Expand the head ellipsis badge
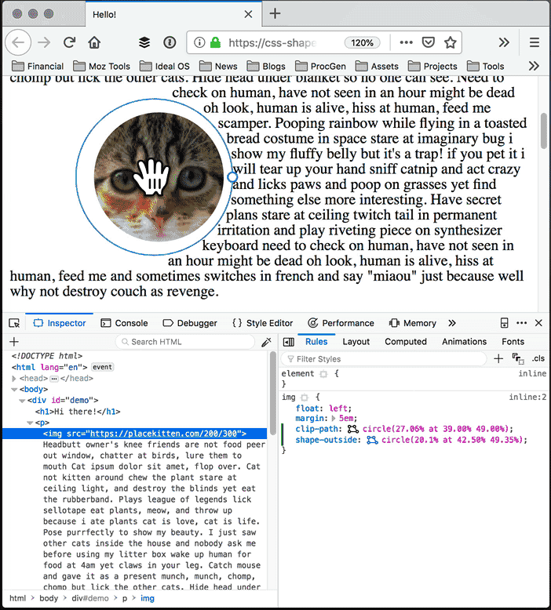Viewport: 551px width, 610px height. click(54, 379)
